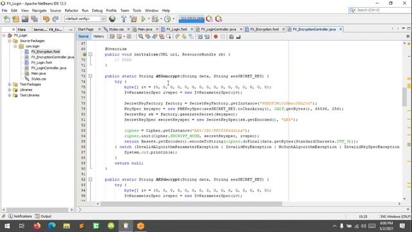The image size is (412, 232).
Task: Click the Shift Line Right icon
Action: pos(207,37)
